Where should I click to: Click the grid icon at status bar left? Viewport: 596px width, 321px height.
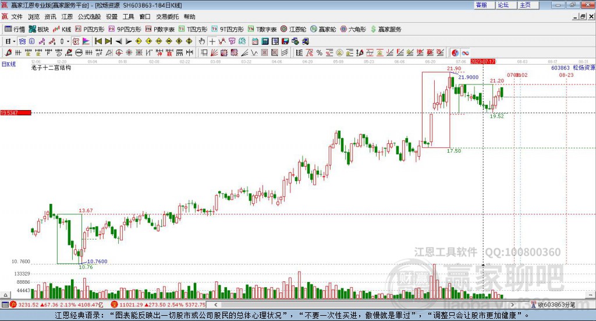(x=5, y=305)
